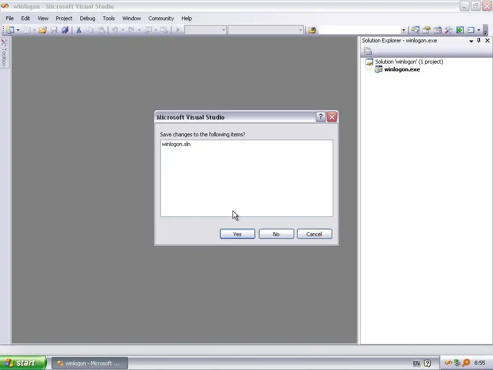Image resolution: width=493 pixels, height=370 pixels.
Task: Open the Solution Platforms combo box
Action: (266, 30)
